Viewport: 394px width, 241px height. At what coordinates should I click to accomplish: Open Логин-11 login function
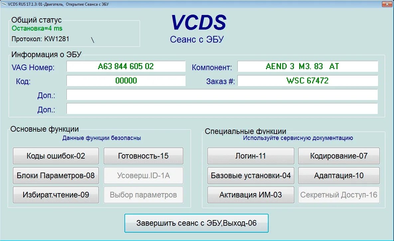tap(250, 156)
